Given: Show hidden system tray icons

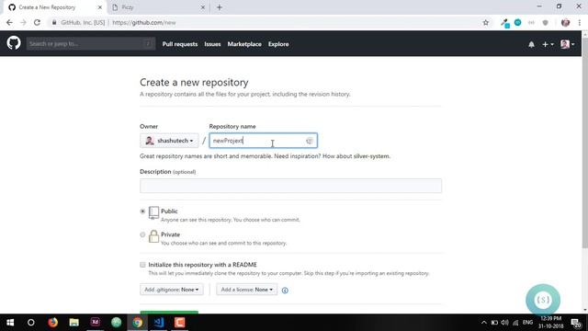Looking at the screenshot, I should pos(484,323).
